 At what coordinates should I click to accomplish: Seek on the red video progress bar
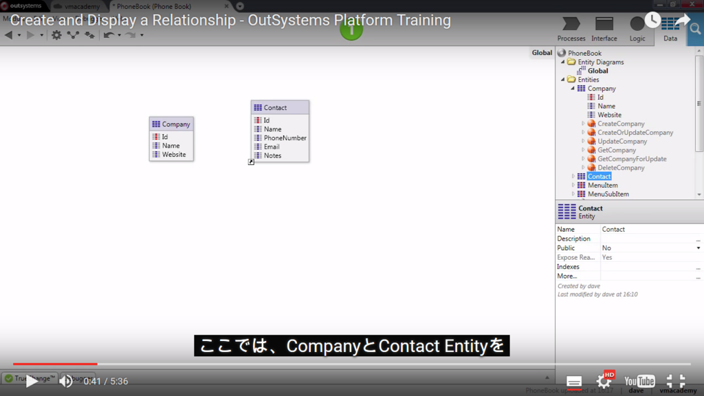(55, 364)
